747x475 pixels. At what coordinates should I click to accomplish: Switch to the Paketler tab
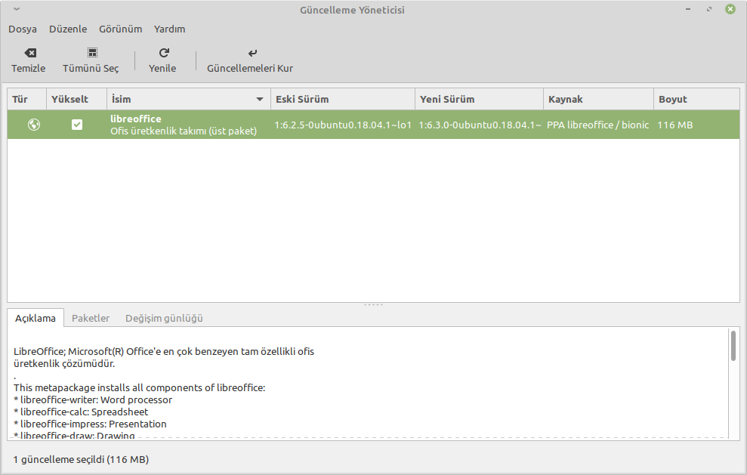coord(91,318)
